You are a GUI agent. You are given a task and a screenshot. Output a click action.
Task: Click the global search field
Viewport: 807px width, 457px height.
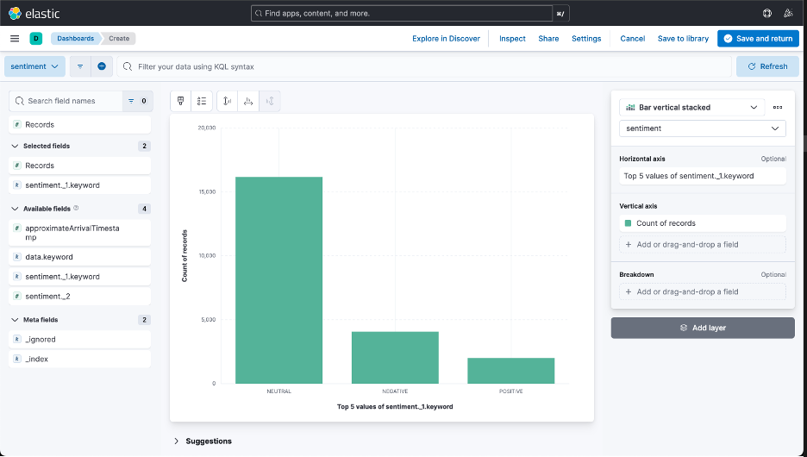point(402,14)
